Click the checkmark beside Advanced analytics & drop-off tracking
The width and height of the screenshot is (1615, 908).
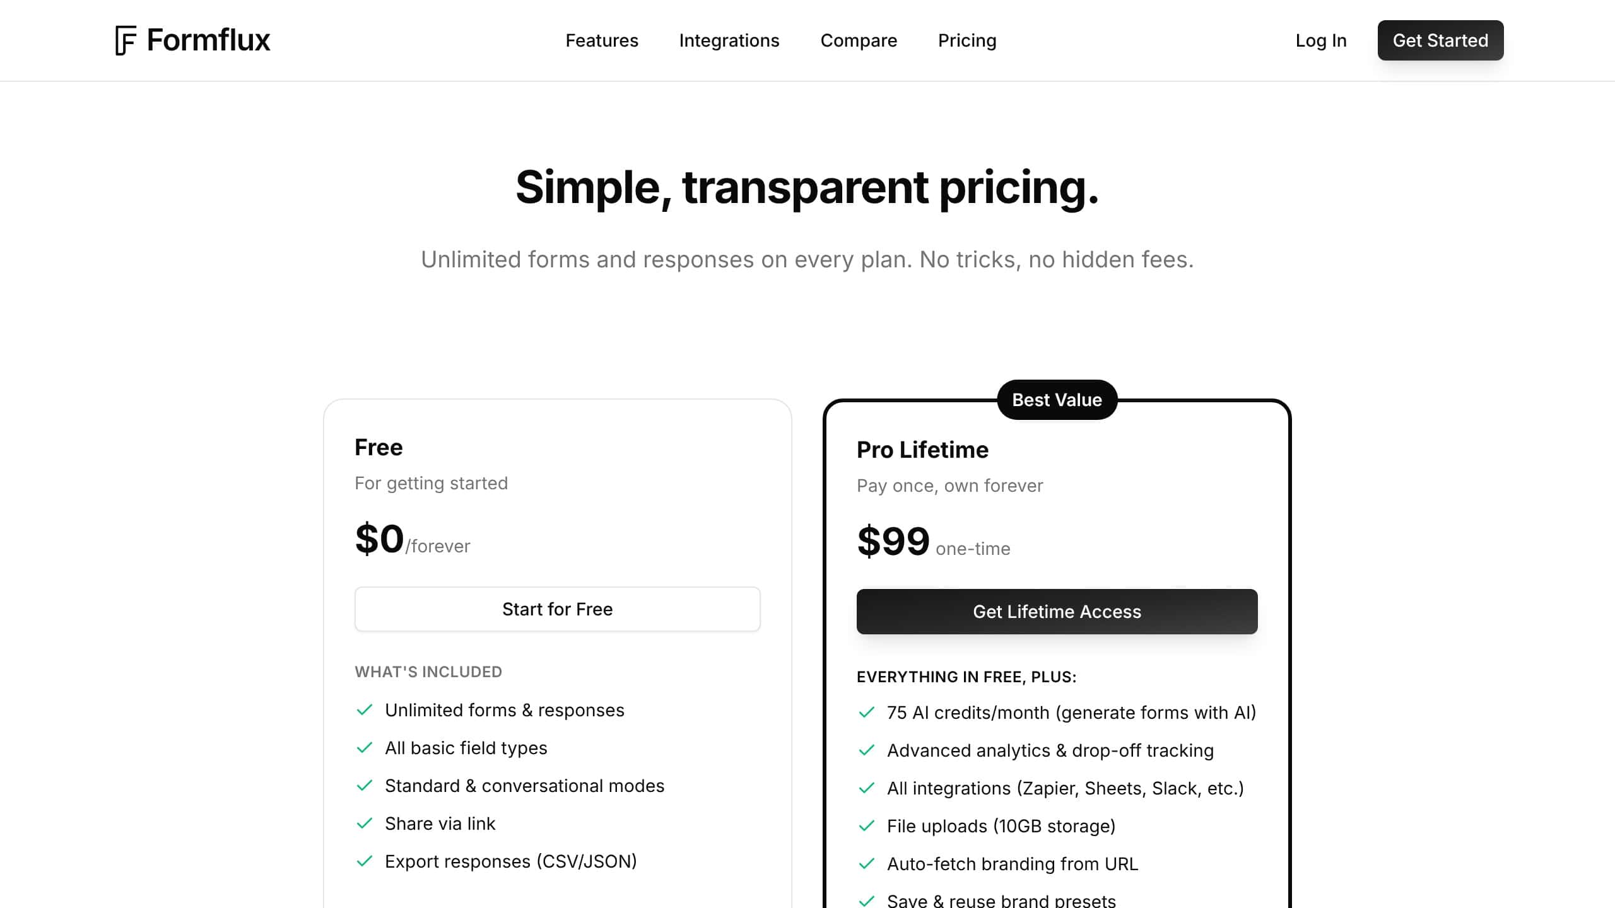tap(867, 750)
